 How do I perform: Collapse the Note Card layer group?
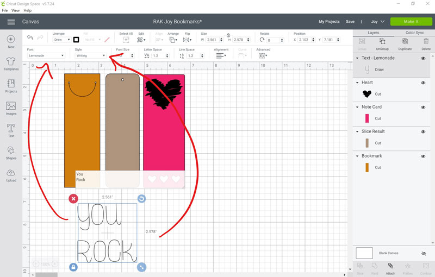[x=357, y=107]
